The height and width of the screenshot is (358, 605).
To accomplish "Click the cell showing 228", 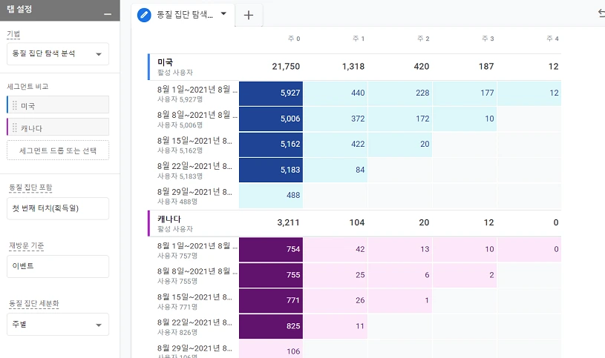I will [x=400, y=93].
